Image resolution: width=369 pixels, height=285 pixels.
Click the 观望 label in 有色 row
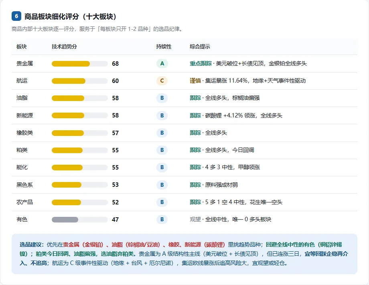tap(195, 219)
